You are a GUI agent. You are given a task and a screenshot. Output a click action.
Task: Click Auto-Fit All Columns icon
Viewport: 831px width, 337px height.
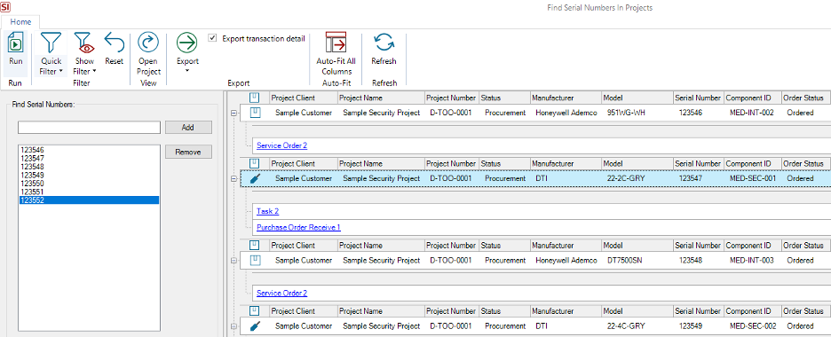[336, 43]
